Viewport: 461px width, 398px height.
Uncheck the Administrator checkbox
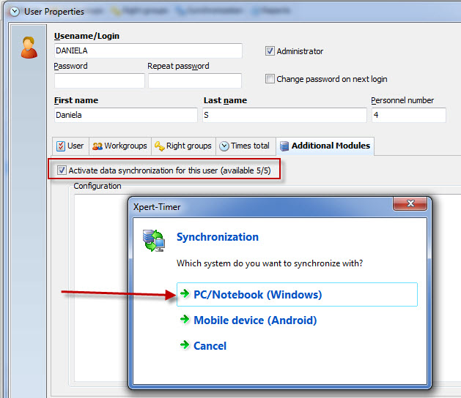point(270,50)
